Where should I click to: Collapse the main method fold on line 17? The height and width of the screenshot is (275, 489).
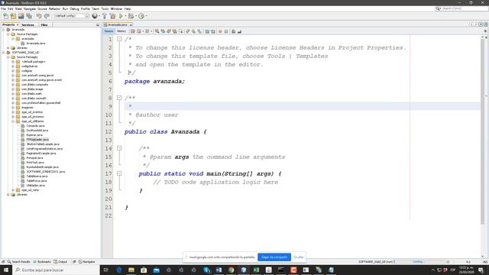(119, 173)
